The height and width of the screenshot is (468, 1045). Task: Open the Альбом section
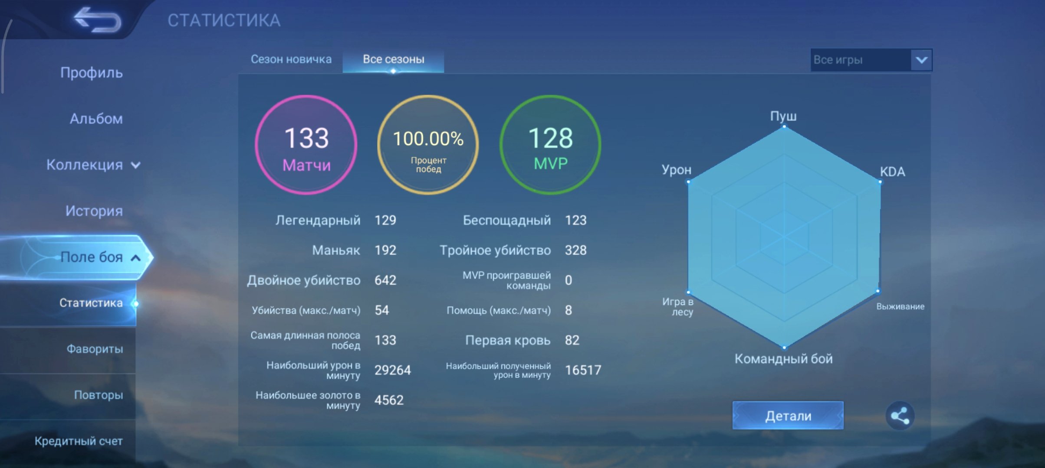click(x=96, y=118)
